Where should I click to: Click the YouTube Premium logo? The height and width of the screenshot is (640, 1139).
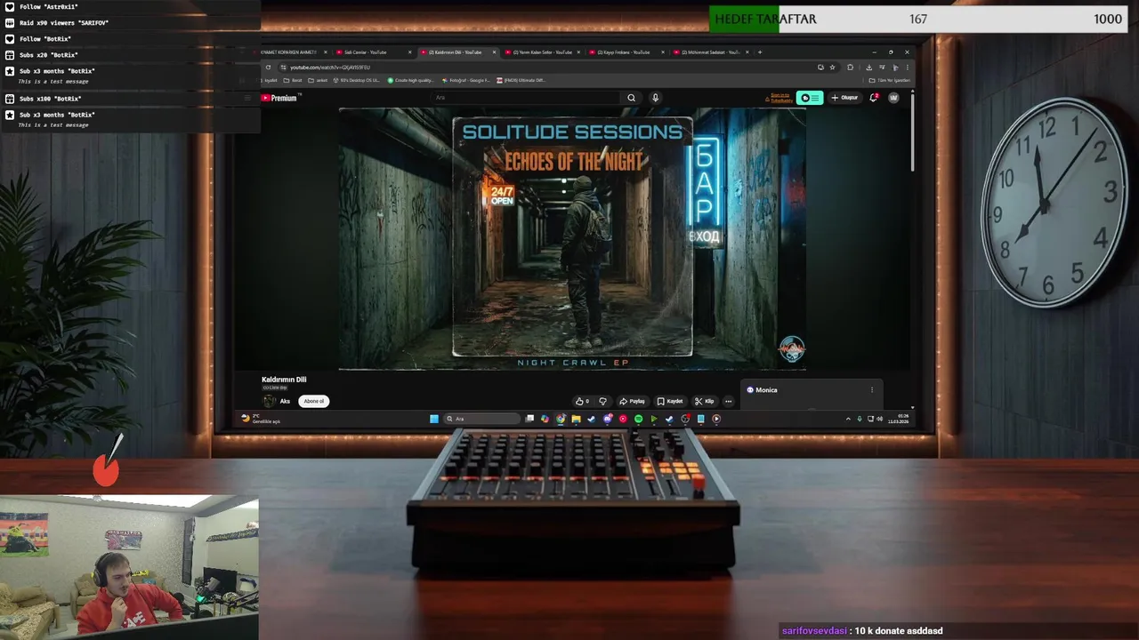click(279, 98)
